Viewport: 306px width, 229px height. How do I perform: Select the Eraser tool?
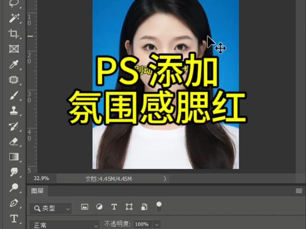click(x=13, y=142)
